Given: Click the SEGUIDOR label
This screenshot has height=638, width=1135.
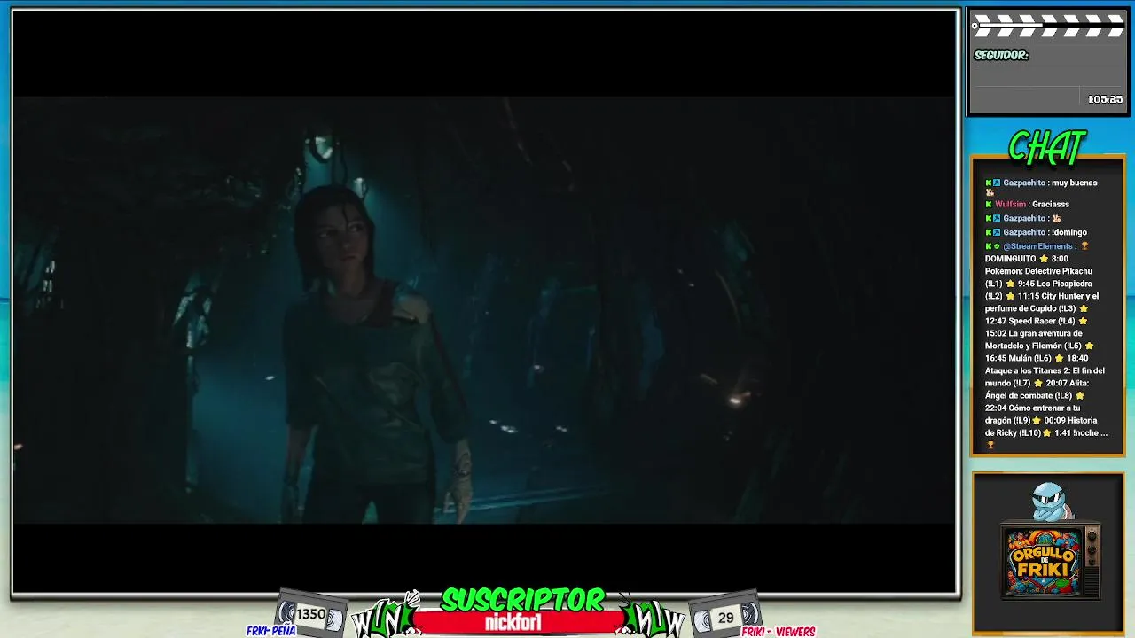Looking at the screenshot, I should (x=1001, y=55).
